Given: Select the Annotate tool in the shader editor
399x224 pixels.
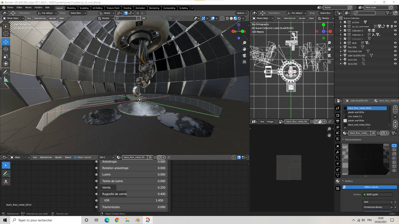Looking at the screenshot, I should coord(6,173).
